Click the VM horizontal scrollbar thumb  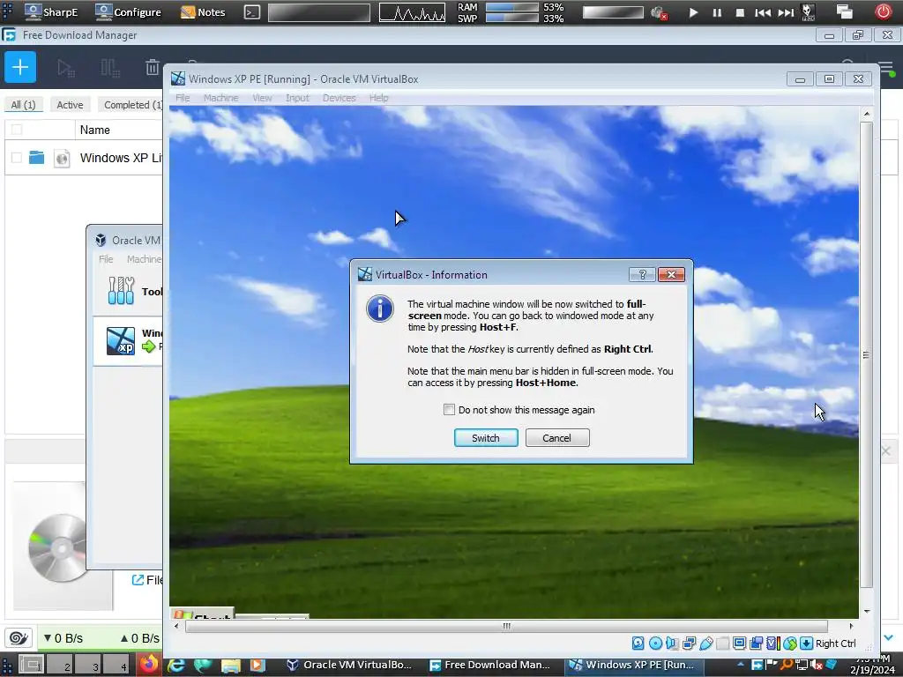pos(506,626)
